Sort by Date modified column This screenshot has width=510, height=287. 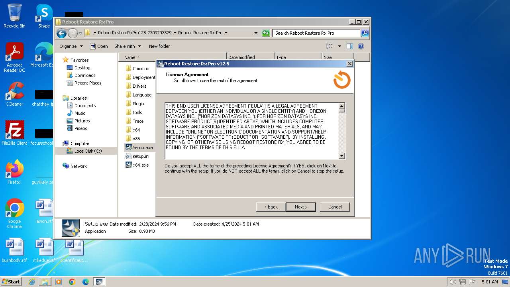[x=250, y=57]
